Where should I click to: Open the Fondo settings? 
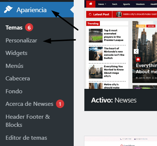14,91
